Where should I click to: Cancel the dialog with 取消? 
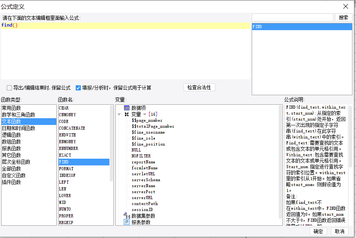(x=340, y=231)
